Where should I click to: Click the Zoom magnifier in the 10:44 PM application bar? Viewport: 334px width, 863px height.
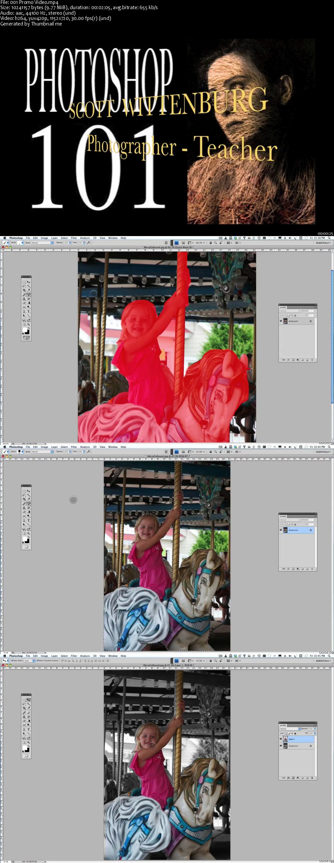216,452
